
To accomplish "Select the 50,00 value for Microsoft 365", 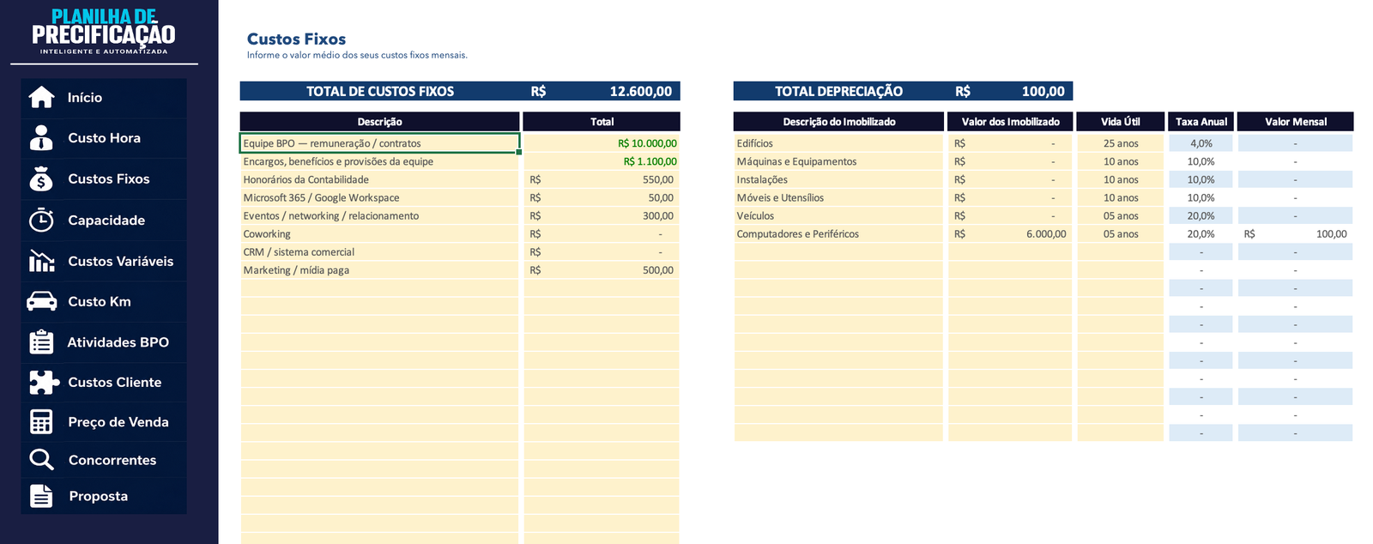I will [x=602, y=197].
